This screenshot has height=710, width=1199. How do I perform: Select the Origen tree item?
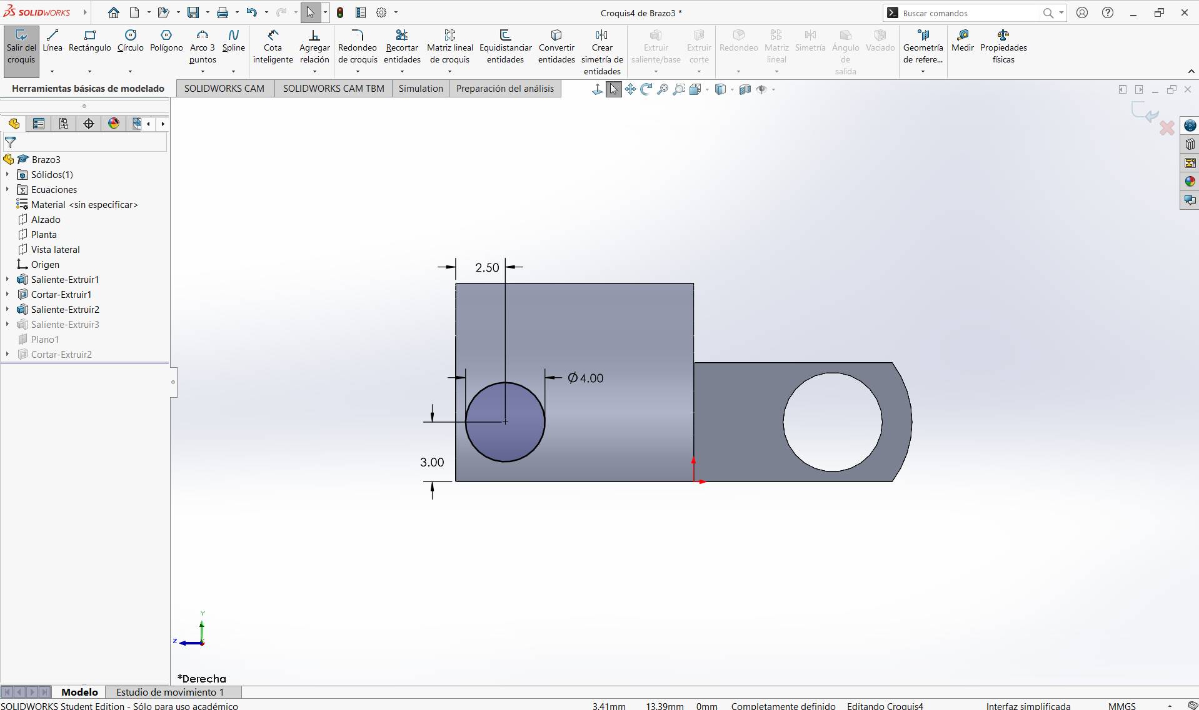[x=45, y=265]
